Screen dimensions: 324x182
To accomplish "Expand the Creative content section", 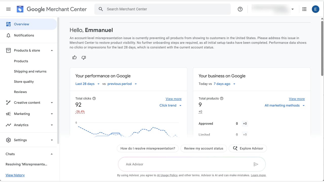I will (x=52, y=103).
